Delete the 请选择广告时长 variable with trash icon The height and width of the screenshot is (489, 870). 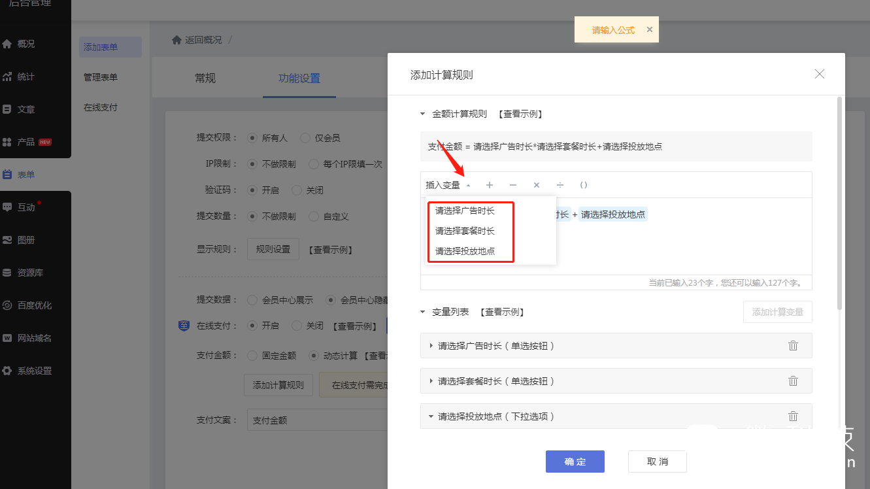tap(793, 346)
